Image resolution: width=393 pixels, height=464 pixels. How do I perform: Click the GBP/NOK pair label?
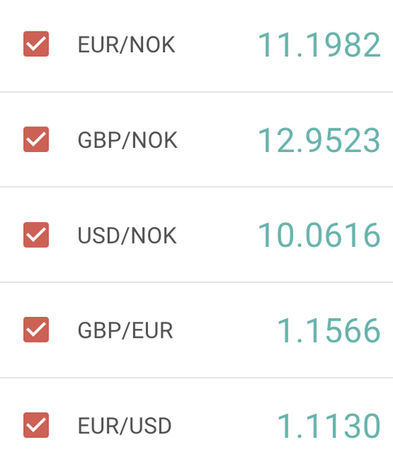[x=128, y=140]
